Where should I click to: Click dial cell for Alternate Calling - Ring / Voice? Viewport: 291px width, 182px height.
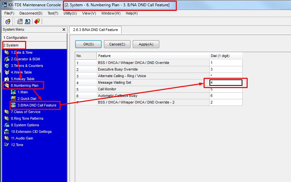coord(226,76)
